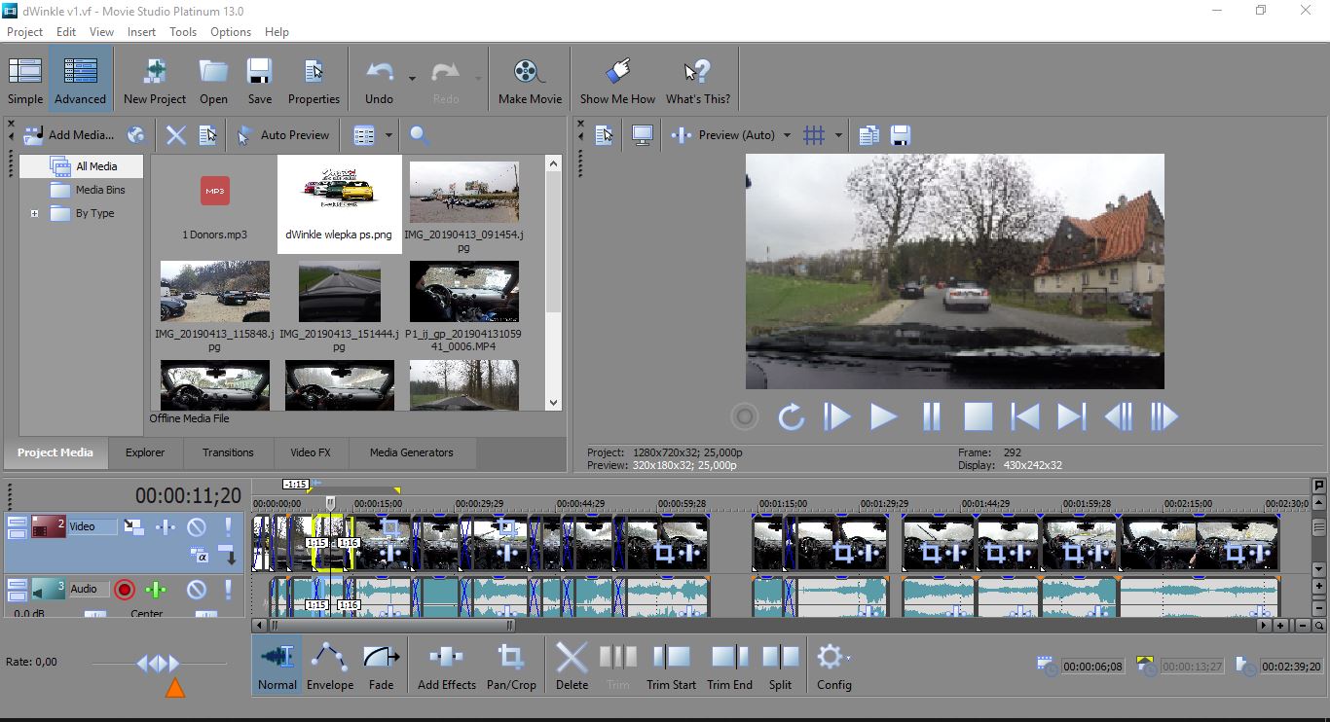Click Make Movie

(530, 80)
